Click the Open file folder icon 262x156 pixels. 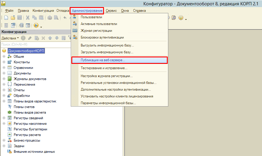(13, 18)
